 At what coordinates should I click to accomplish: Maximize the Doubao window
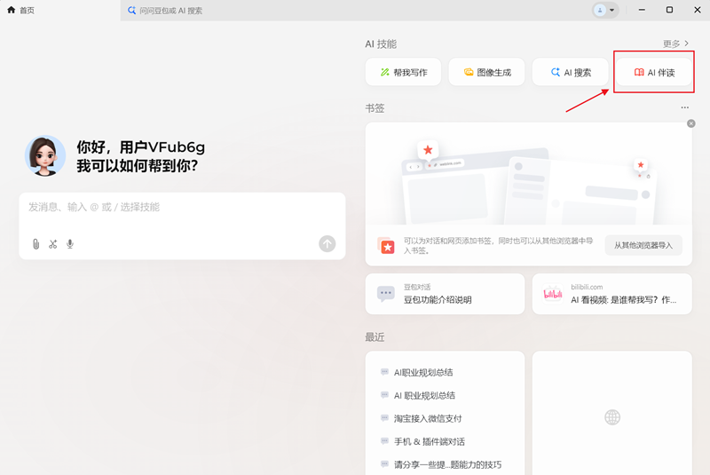669,10
